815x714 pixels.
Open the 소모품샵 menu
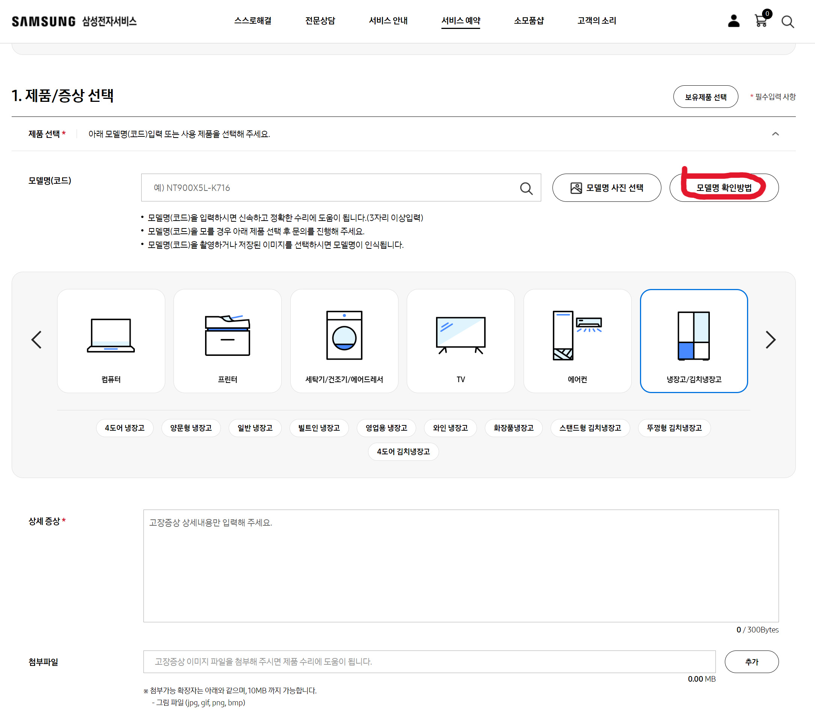(x=528, y=21)
